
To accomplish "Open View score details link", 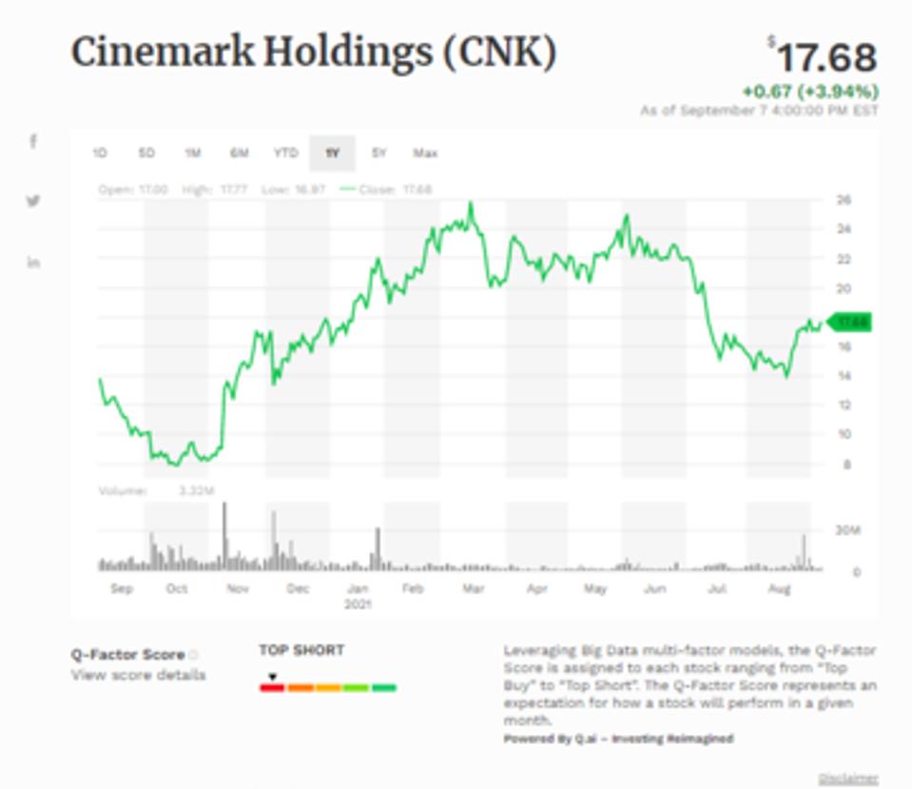I will click(x=138, y=676).
